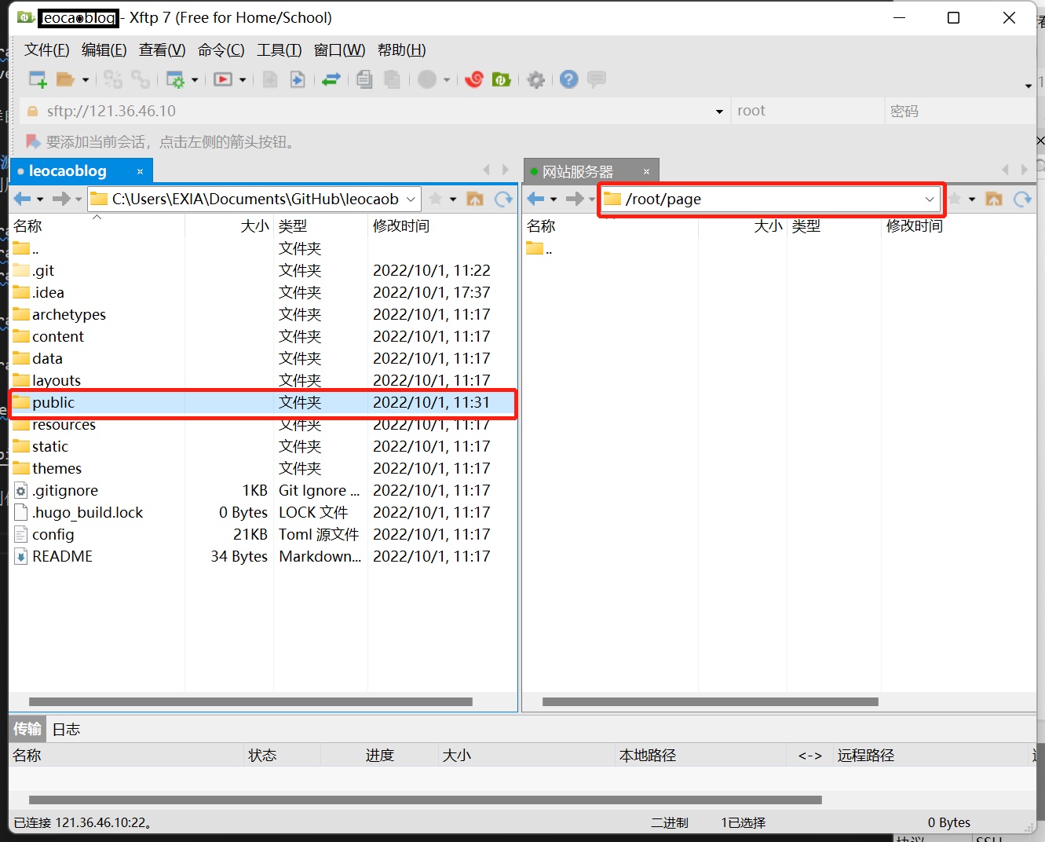Click the New Session toolbar icon
The image size is (1045, 842).
point(37,79)
